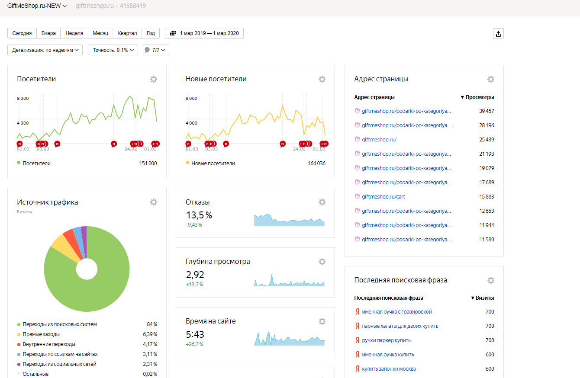Viewport: 580px width, 378px height.
Task: Sort by Визиты column header
Action: tap(482, 298)
